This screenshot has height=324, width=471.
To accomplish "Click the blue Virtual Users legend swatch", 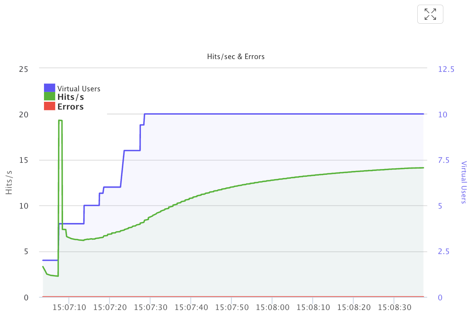I will click(x=49, y=89).
